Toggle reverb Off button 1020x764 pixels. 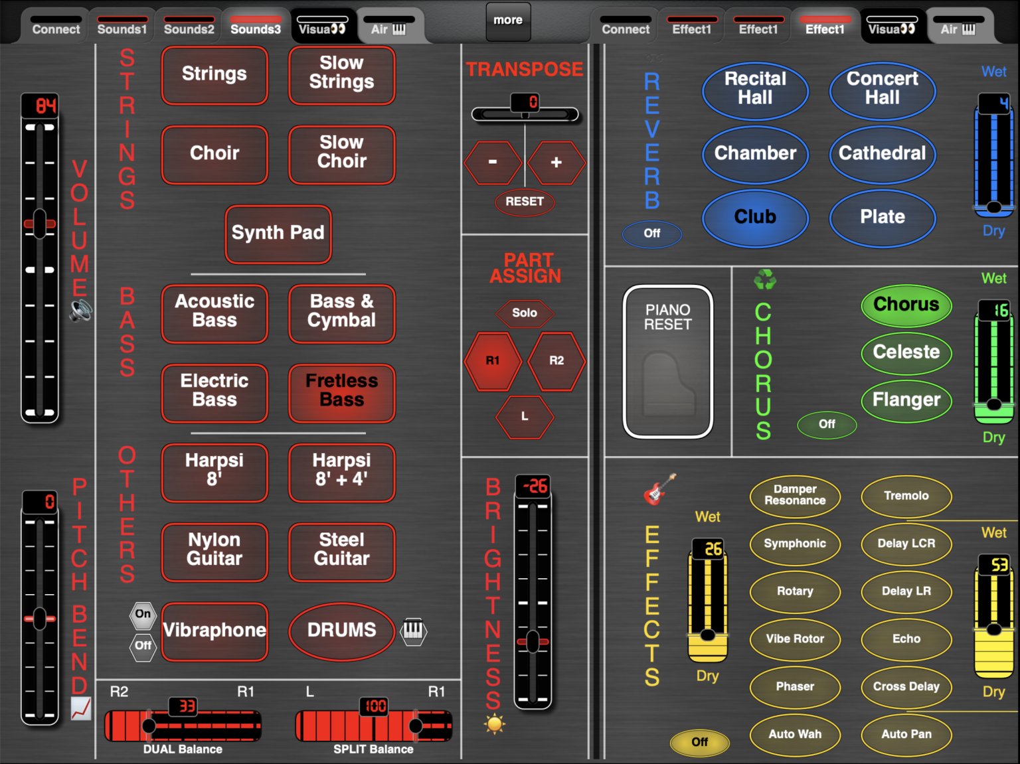pyautogui.click(x=652, y=234)
